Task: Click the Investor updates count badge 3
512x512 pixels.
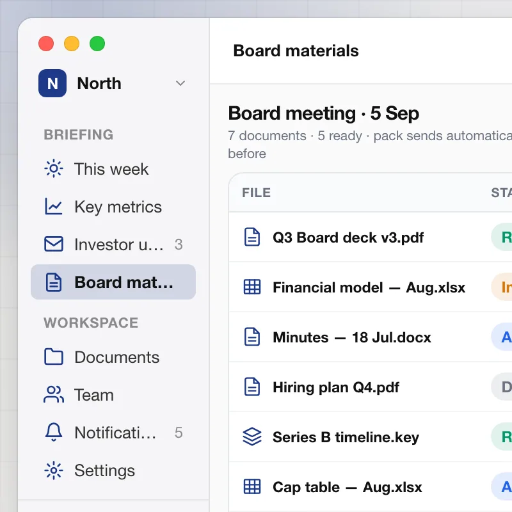Action: 179,244
